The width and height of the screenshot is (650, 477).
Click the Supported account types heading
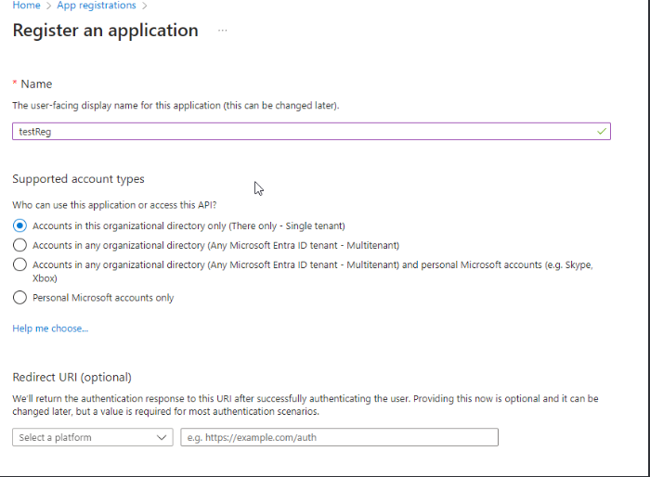78,179
